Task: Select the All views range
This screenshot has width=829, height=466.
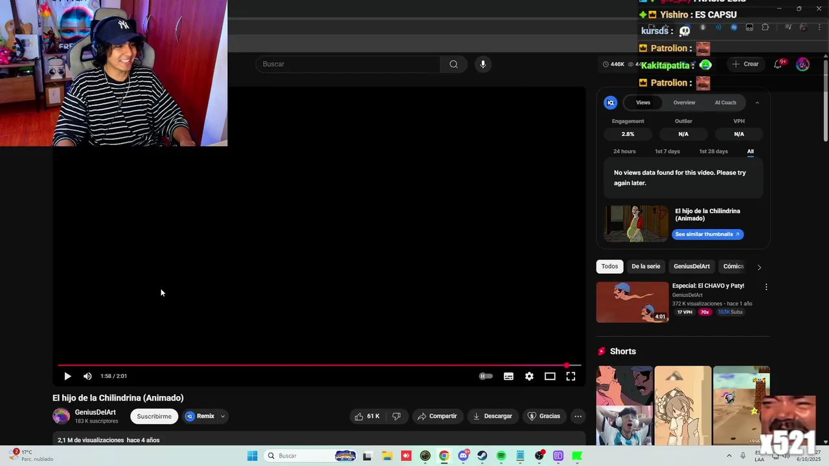Action: point(751,151)
